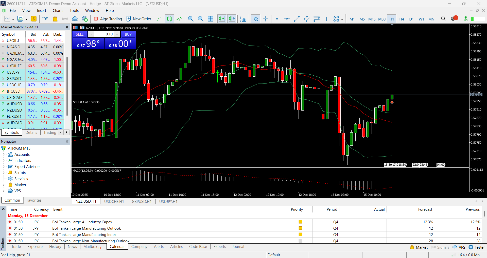Open the Tester button in status area

[477, 247]
